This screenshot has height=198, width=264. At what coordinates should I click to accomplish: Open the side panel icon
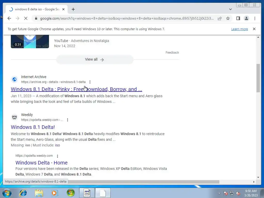pos(238,18)
